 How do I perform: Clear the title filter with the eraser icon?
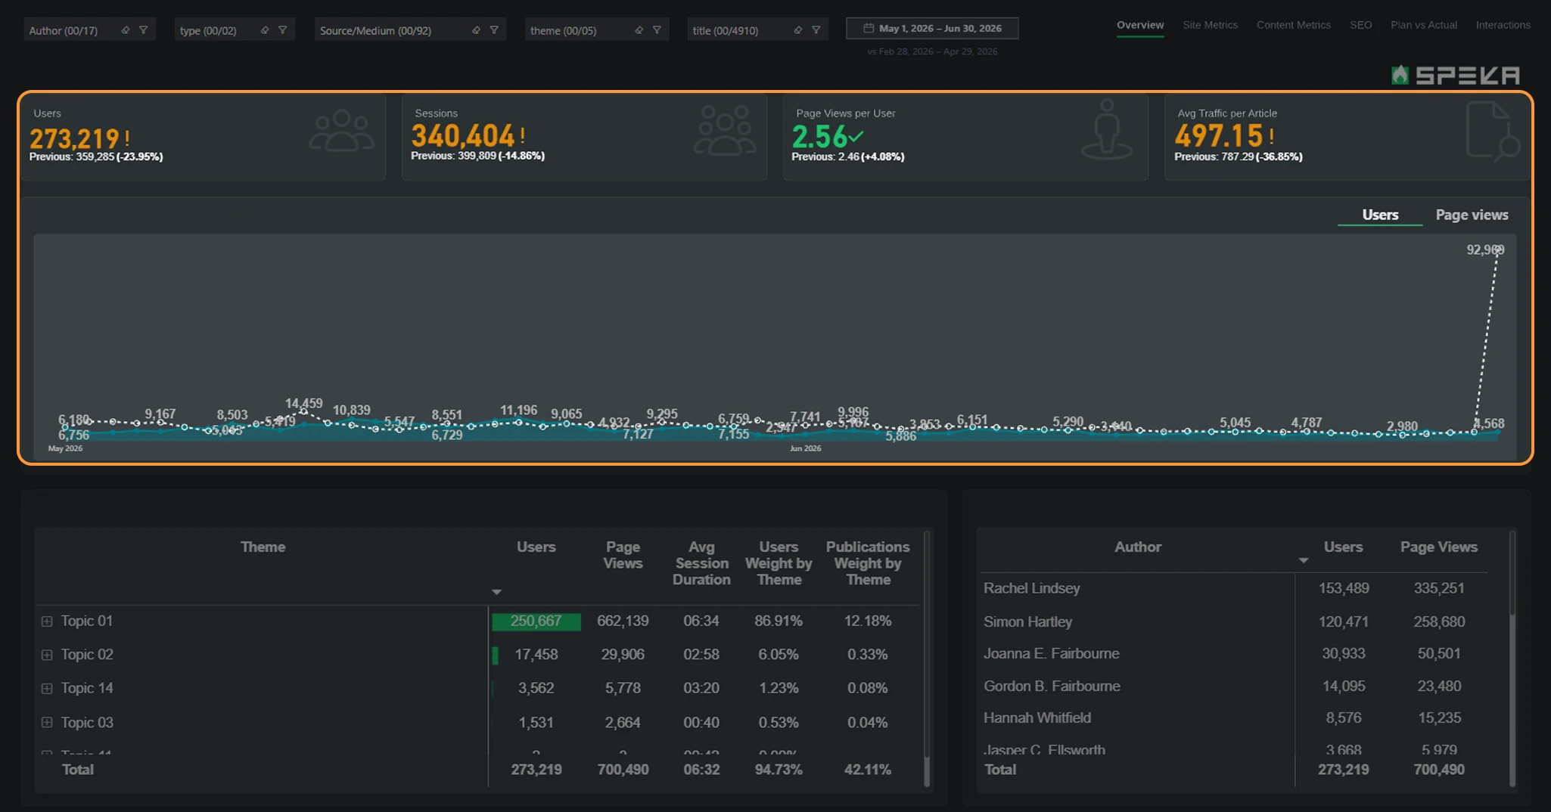[797, 30]
